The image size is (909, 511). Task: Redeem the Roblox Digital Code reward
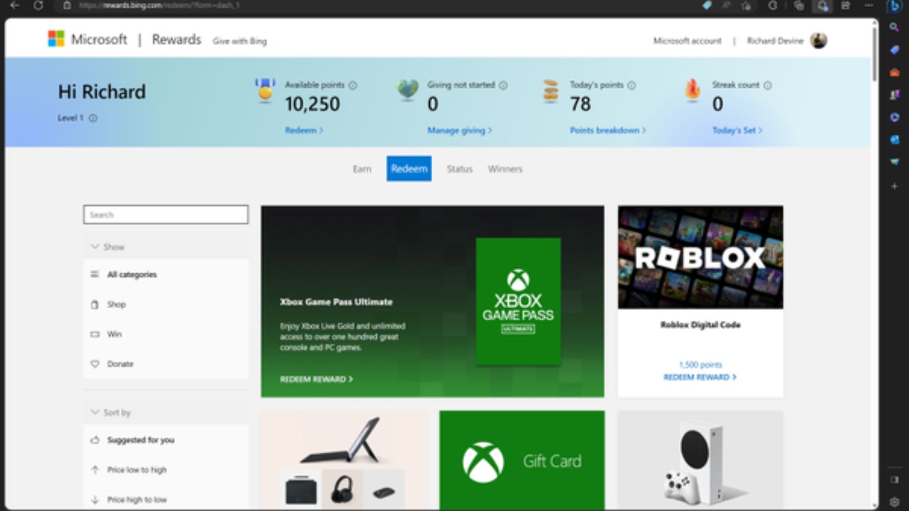[x=700, y=377]
